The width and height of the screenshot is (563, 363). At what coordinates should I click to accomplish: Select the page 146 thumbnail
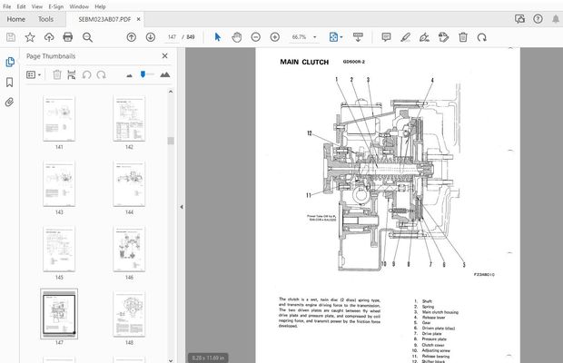coord(129,249)
